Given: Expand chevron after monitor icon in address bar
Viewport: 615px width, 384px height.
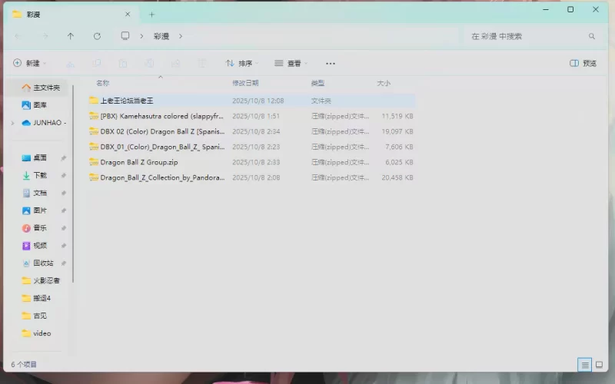Looking at the screenshot, I should 141,36.
